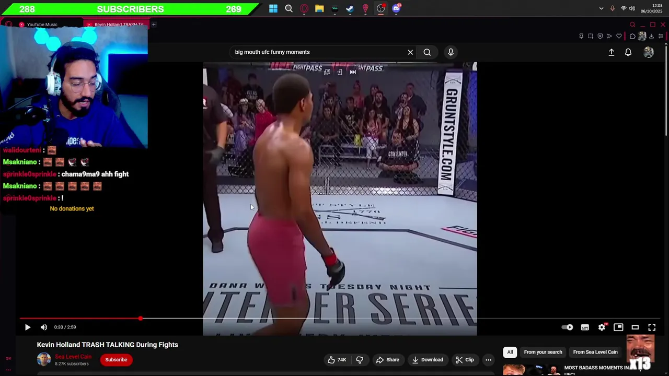
Task: Open Sea Level Cain channel link
Action: (73, 357)
